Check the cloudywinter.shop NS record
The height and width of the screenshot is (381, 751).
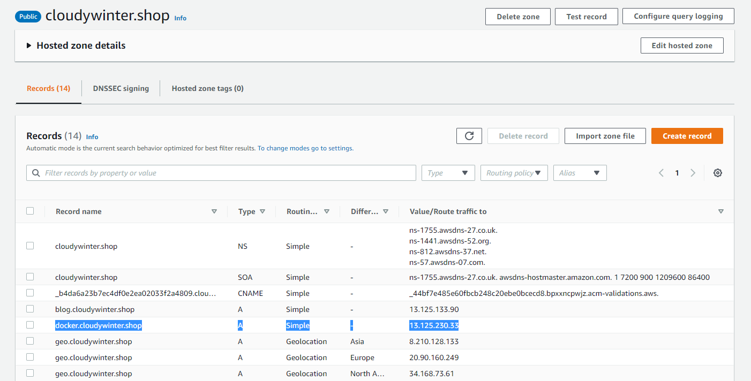click(30, 246)
